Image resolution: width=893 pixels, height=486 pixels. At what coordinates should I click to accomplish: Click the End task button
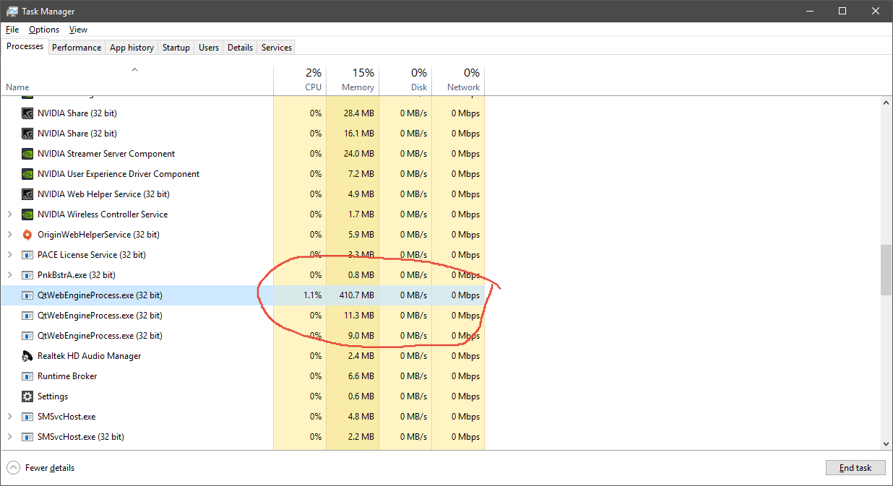(x=855, y=467)
